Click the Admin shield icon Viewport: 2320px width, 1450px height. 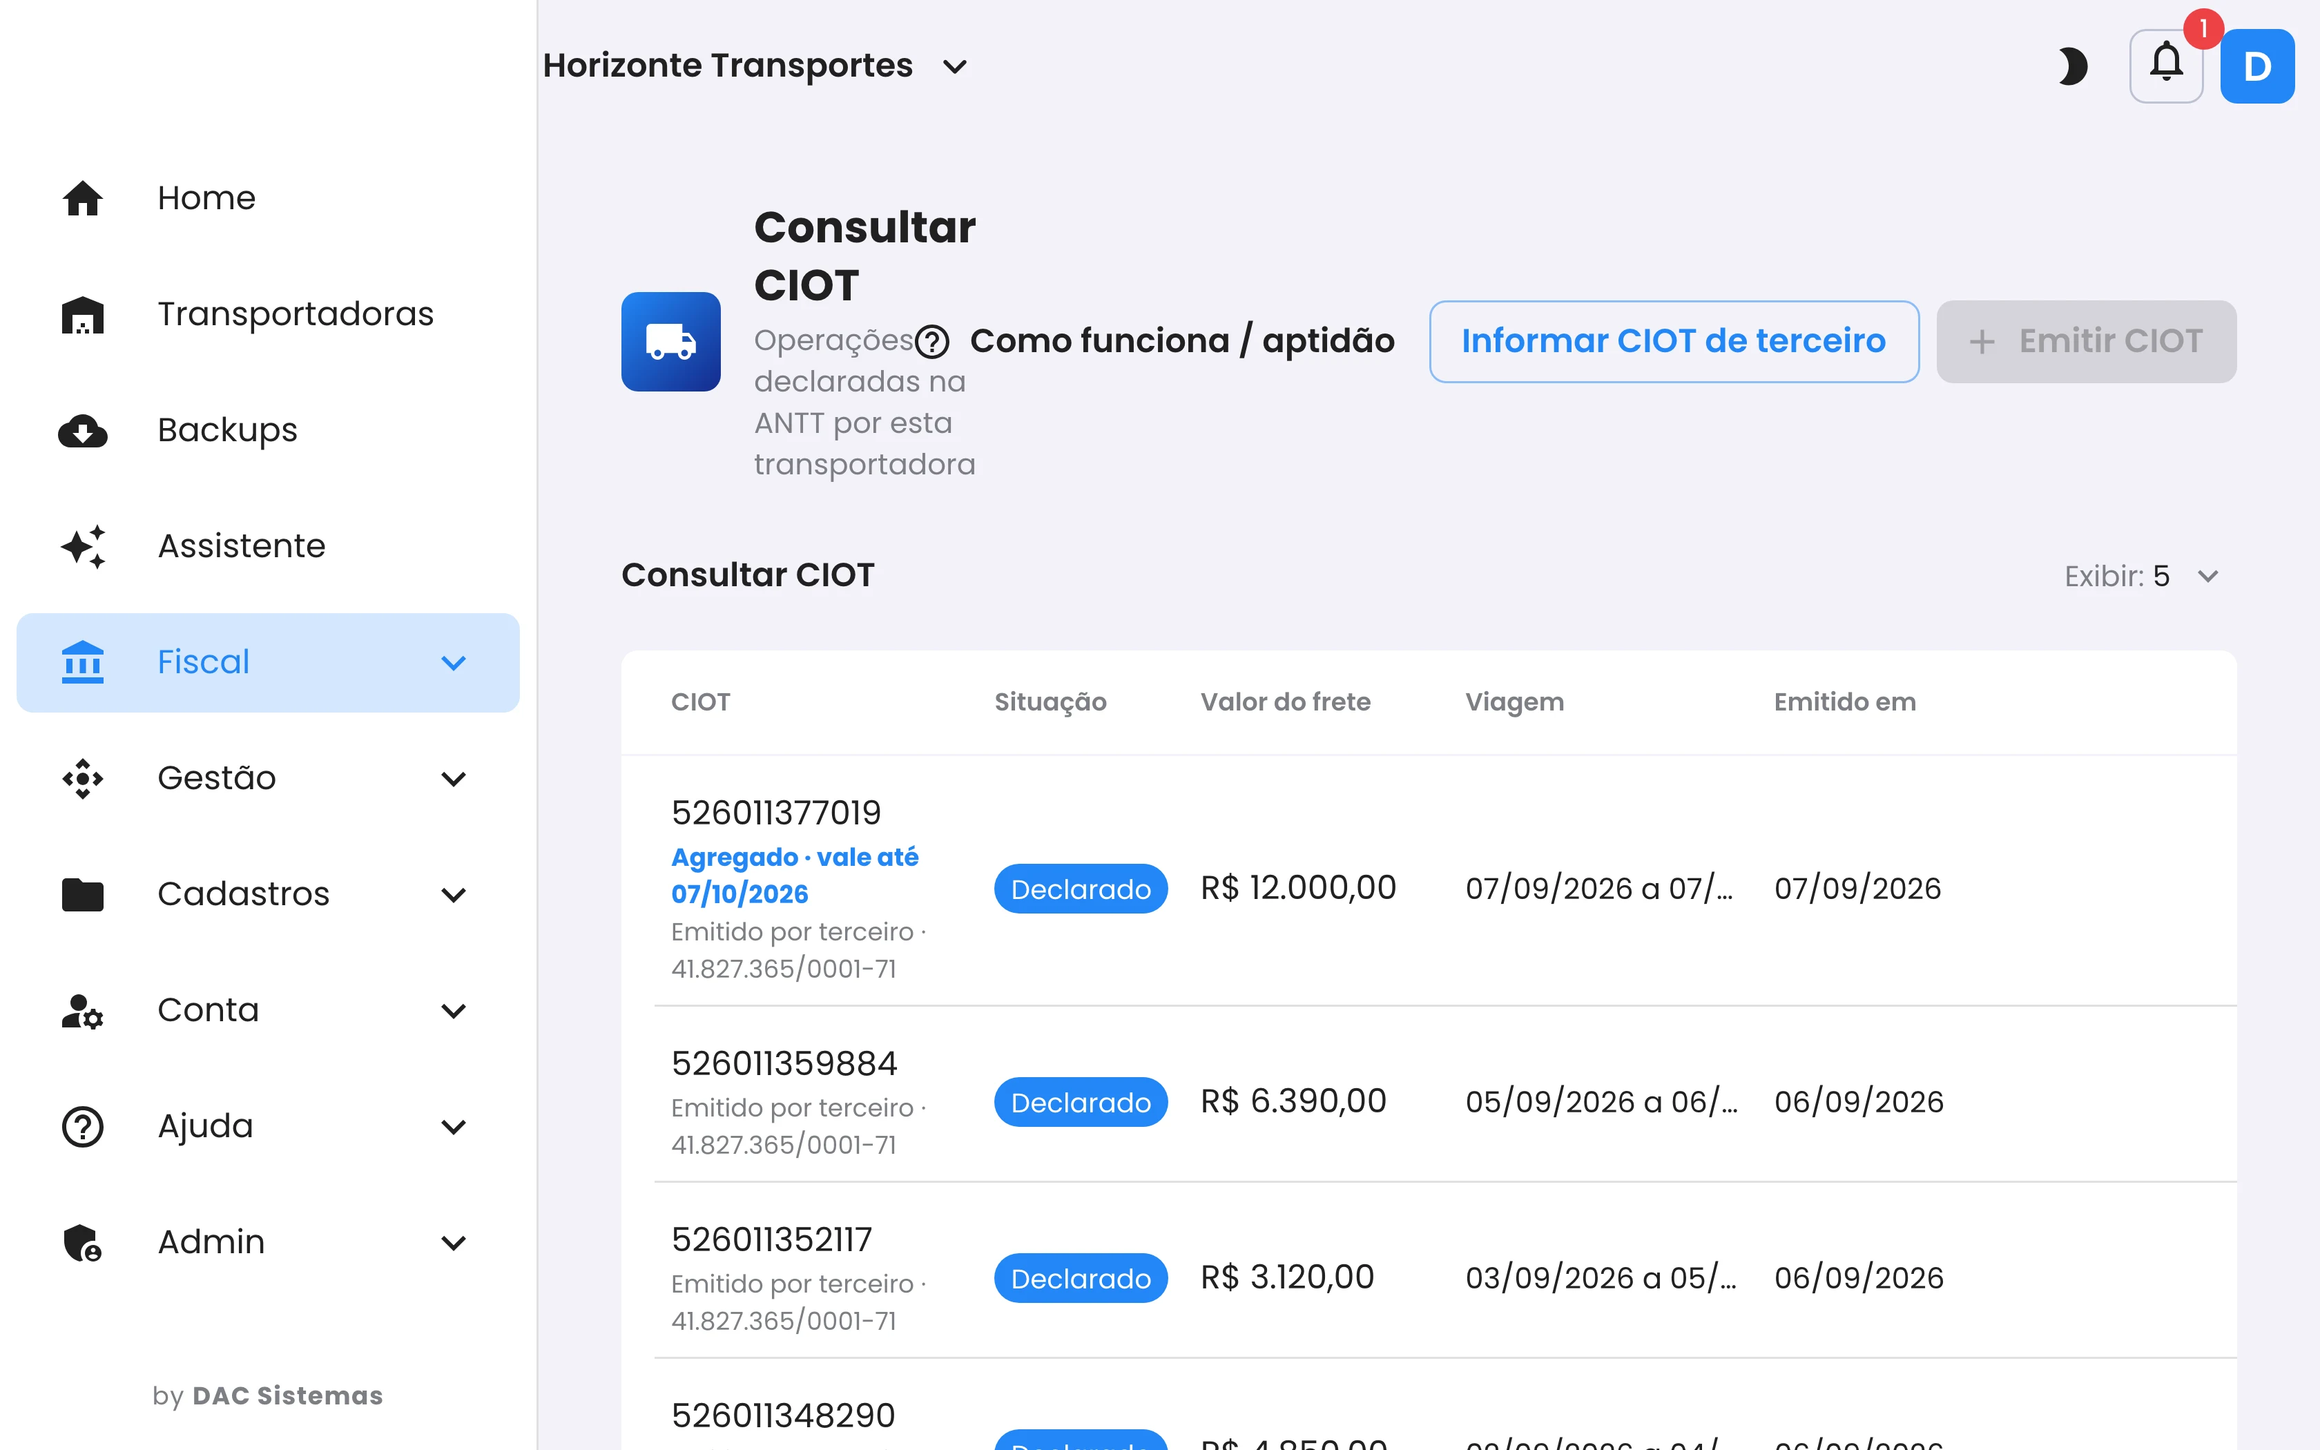(82, 1243)
